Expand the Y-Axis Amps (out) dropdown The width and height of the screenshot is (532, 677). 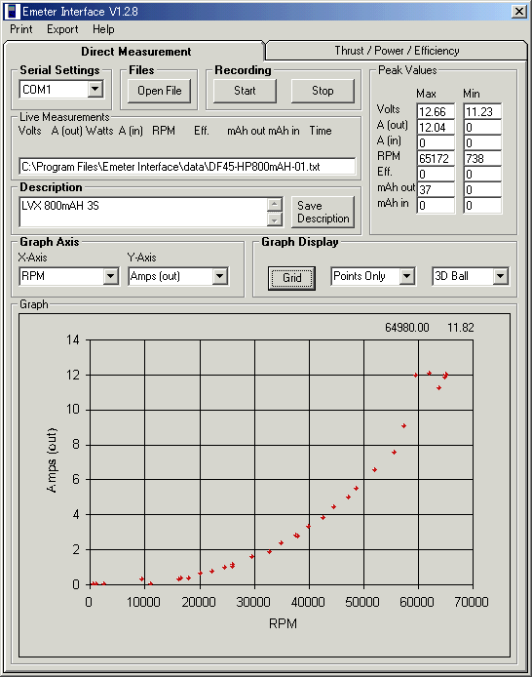(220, 276)
